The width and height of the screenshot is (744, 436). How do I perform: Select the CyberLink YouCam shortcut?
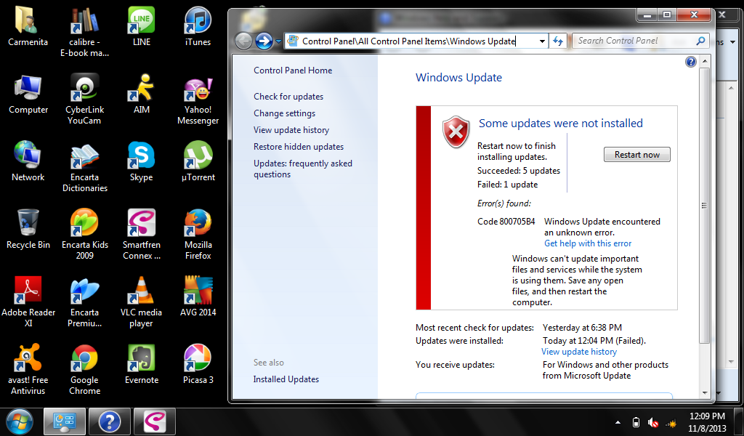[84, 100]
